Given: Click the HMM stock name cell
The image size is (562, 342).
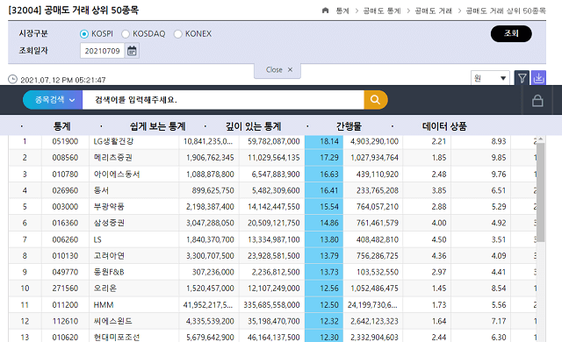Looking at the screenshot, I should pyautogui.click(x=133, y=305).
